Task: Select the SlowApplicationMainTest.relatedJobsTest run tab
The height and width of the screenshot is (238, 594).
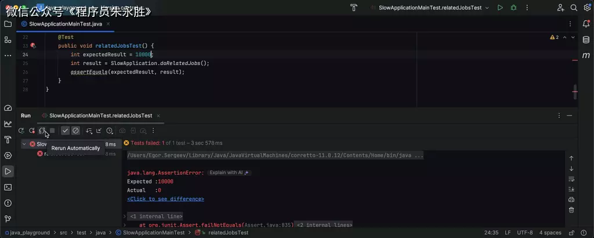Action: pos(100,116)
